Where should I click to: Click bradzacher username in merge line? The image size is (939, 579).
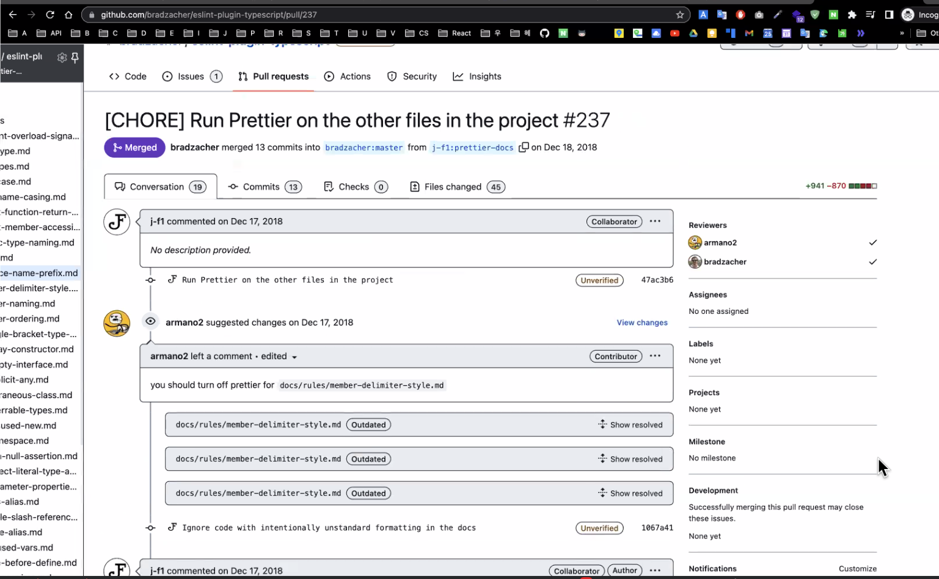coord(195,147)
